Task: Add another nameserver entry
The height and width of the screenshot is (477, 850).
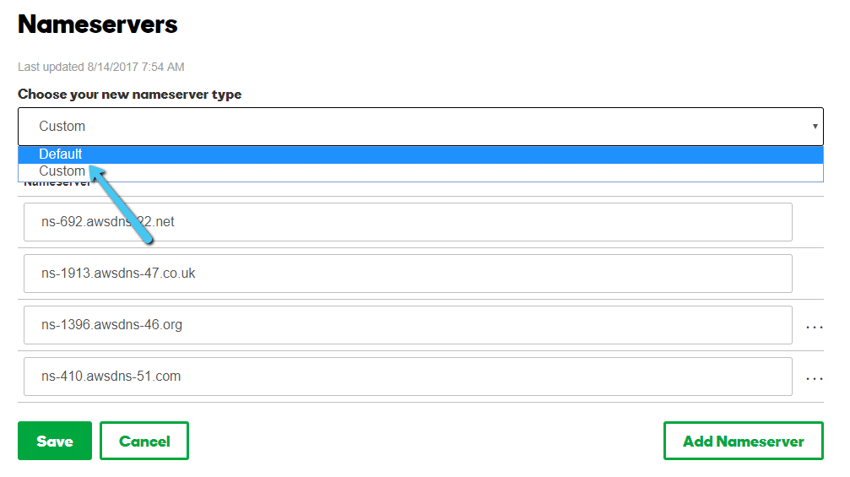Action: (743, 441)
